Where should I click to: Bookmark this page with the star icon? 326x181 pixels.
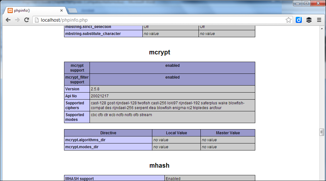coord(288,20)
